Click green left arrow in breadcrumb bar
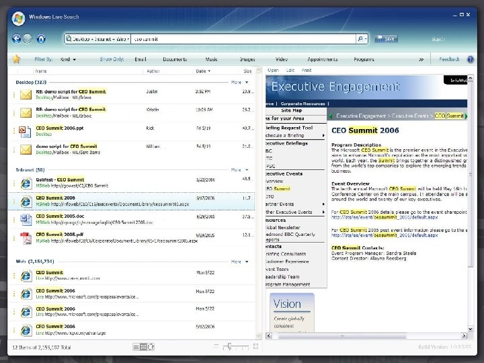 click(x=331, y=116)
